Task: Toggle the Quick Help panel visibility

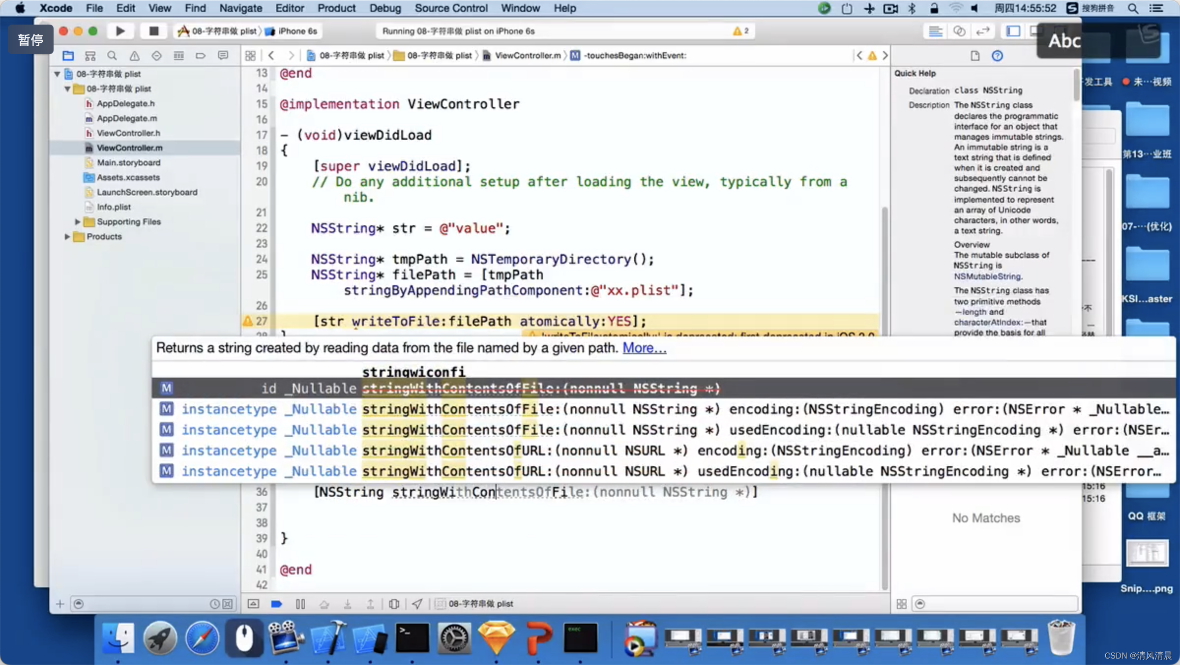Action: click(x=999, y=55)
